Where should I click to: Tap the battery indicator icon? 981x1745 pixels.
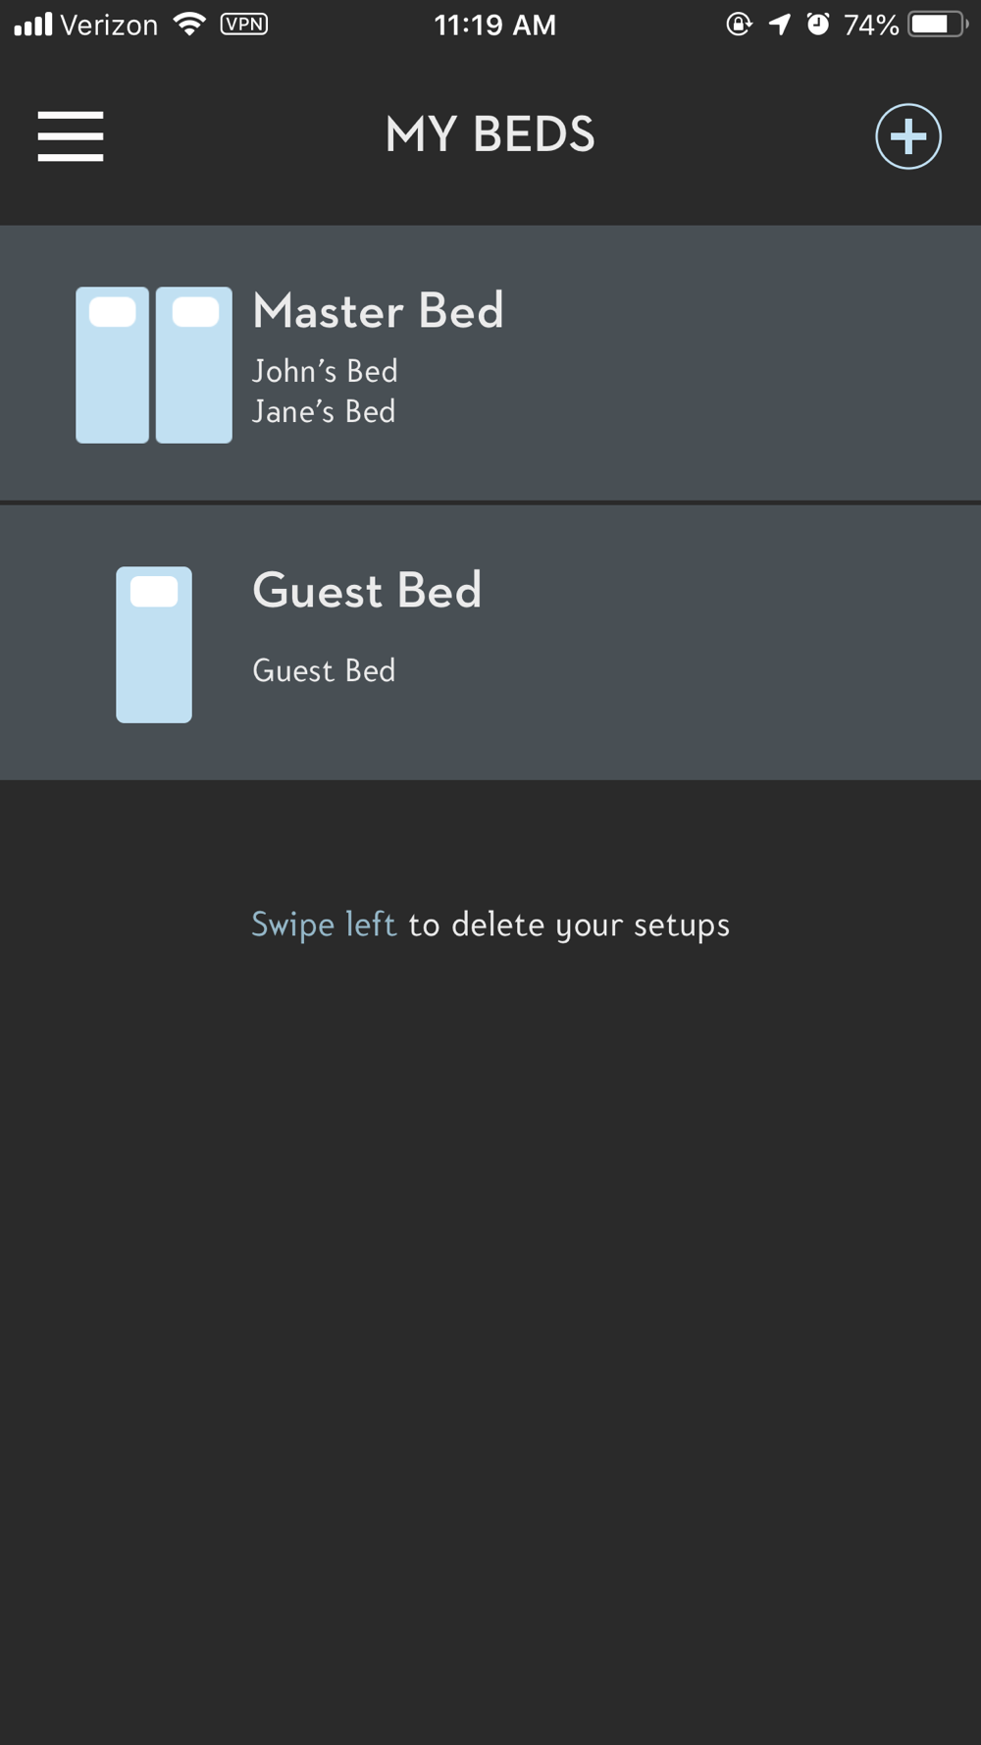(938, 24)
